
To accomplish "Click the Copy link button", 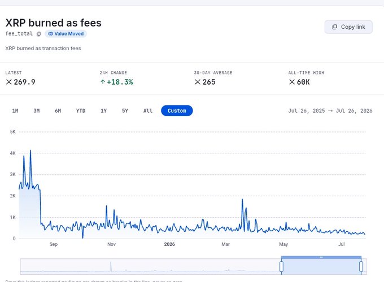I will click(x=348, y=27).
